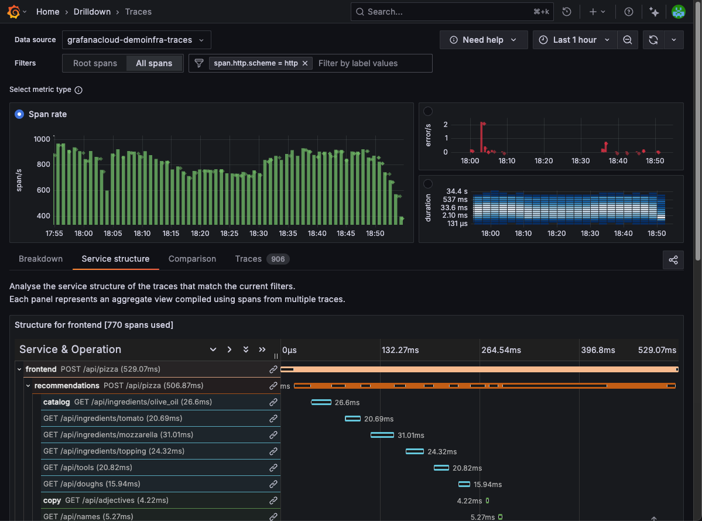Click the funnel icon in the filter bar
The image size is (702, 521).
pyautogui.click(x=199, y=63)
